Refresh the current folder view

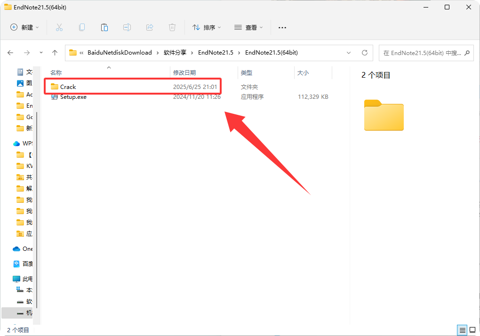point(365,53)
